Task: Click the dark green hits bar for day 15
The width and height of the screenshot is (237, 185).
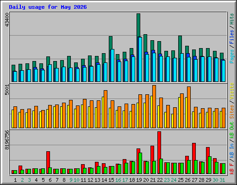Action: pyautogui.click(x=111, y=43)
